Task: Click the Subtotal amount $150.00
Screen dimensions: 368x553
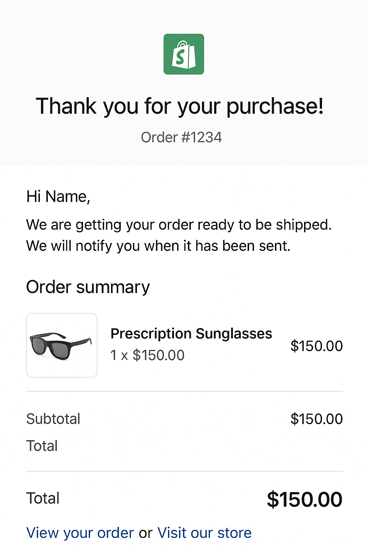Action: click(x=317, y=419)
